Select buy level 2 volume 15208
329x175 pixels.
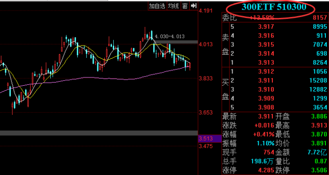pyautogui.click(x=318, y=80)
